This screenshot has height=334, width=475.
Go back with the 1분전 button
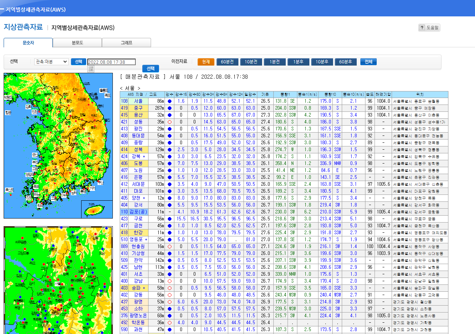coord(275,62)
